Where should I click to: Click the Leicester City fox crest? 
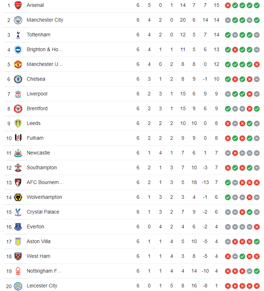click(x=18, y=286)
